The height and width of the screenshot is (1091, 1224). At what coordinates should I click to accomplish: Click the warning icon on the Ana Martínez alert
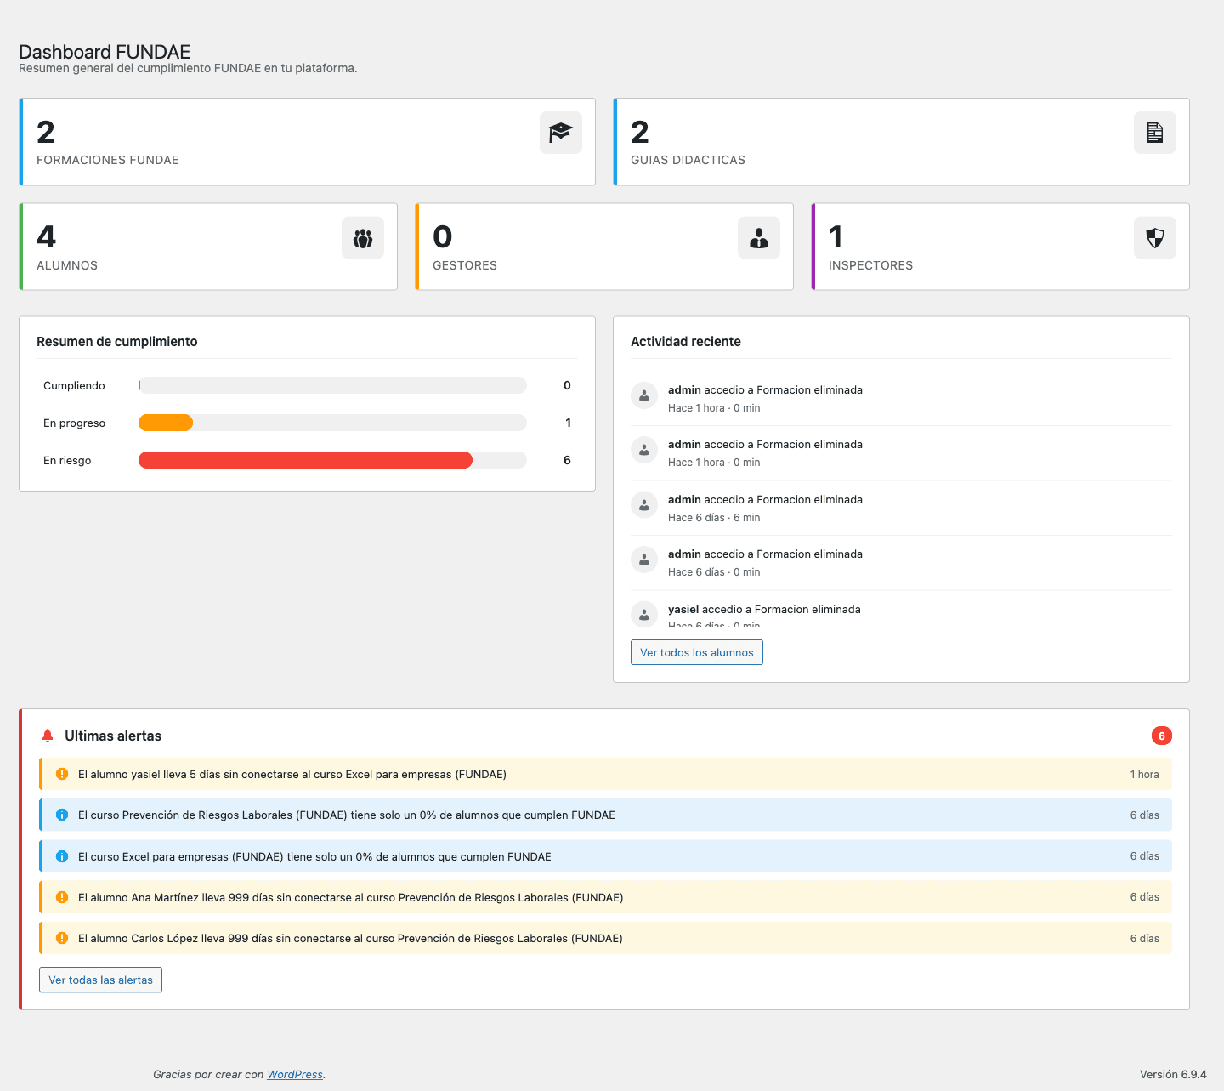[x=61, y=896]
